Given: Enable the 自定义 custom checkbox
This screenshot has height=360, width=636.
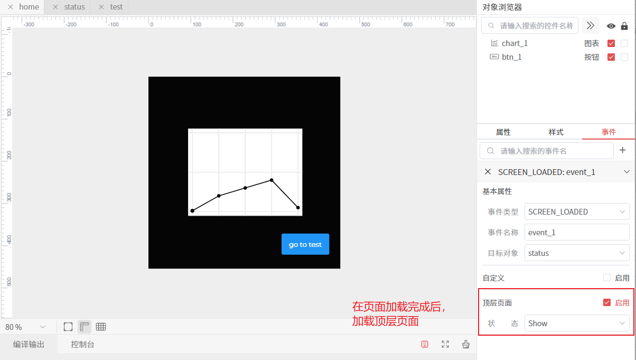Looking at the screenshot, I should 607,278.
